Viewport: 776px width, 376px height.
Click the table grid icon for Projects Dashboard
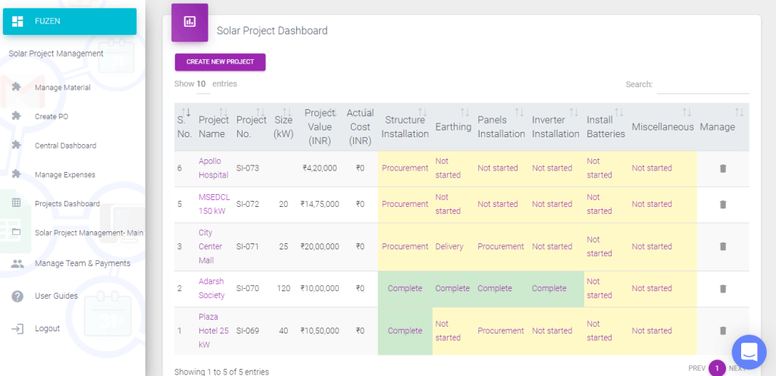click(x=17, y=203)
